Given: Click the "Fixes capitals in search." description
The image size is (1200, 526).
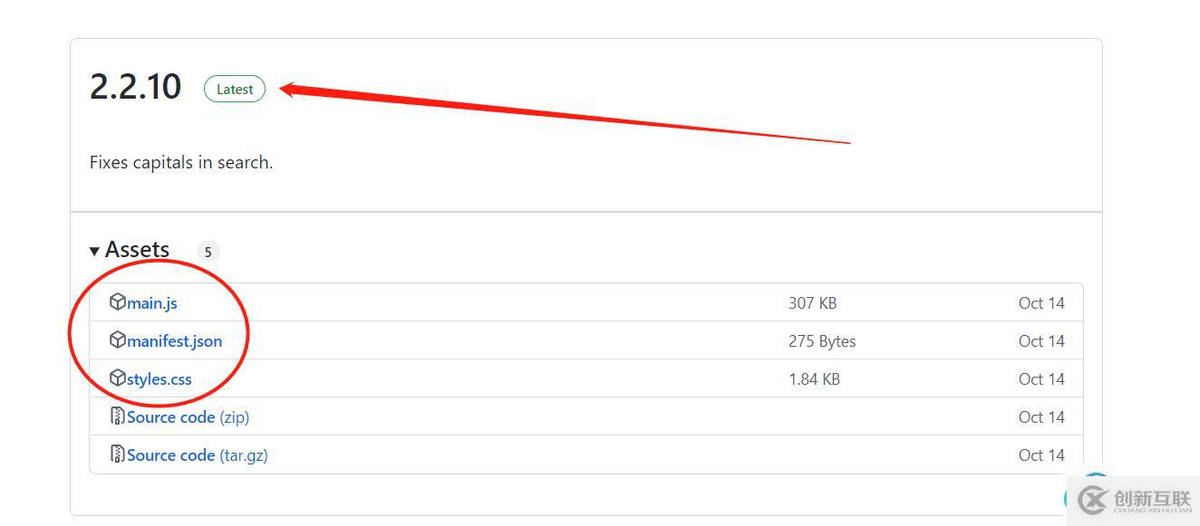Looking at the screenshot, I should coord(181,163).
